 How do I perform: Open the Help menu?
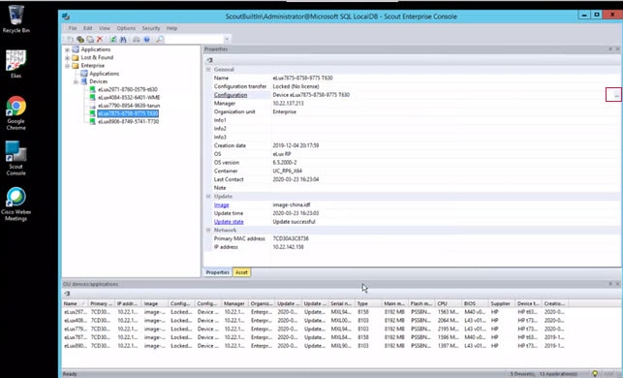tap(171, 28)
